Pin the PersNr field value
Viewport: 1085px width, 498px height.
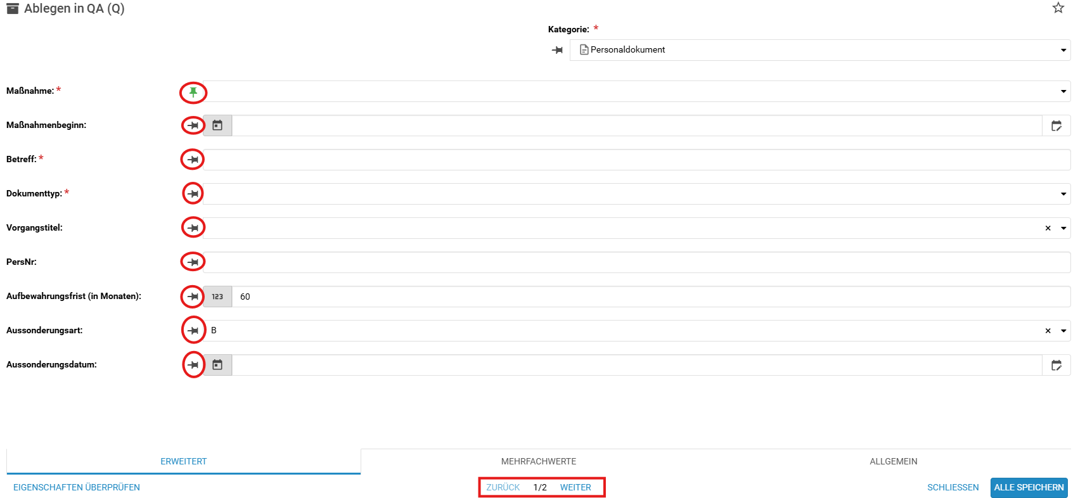point(193,262)
